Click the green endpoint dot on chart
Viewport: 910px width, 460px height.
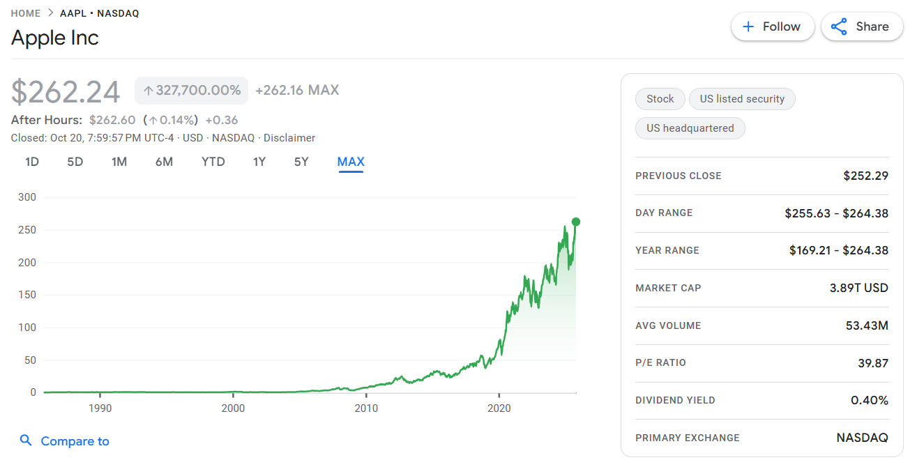coord(576,222)
